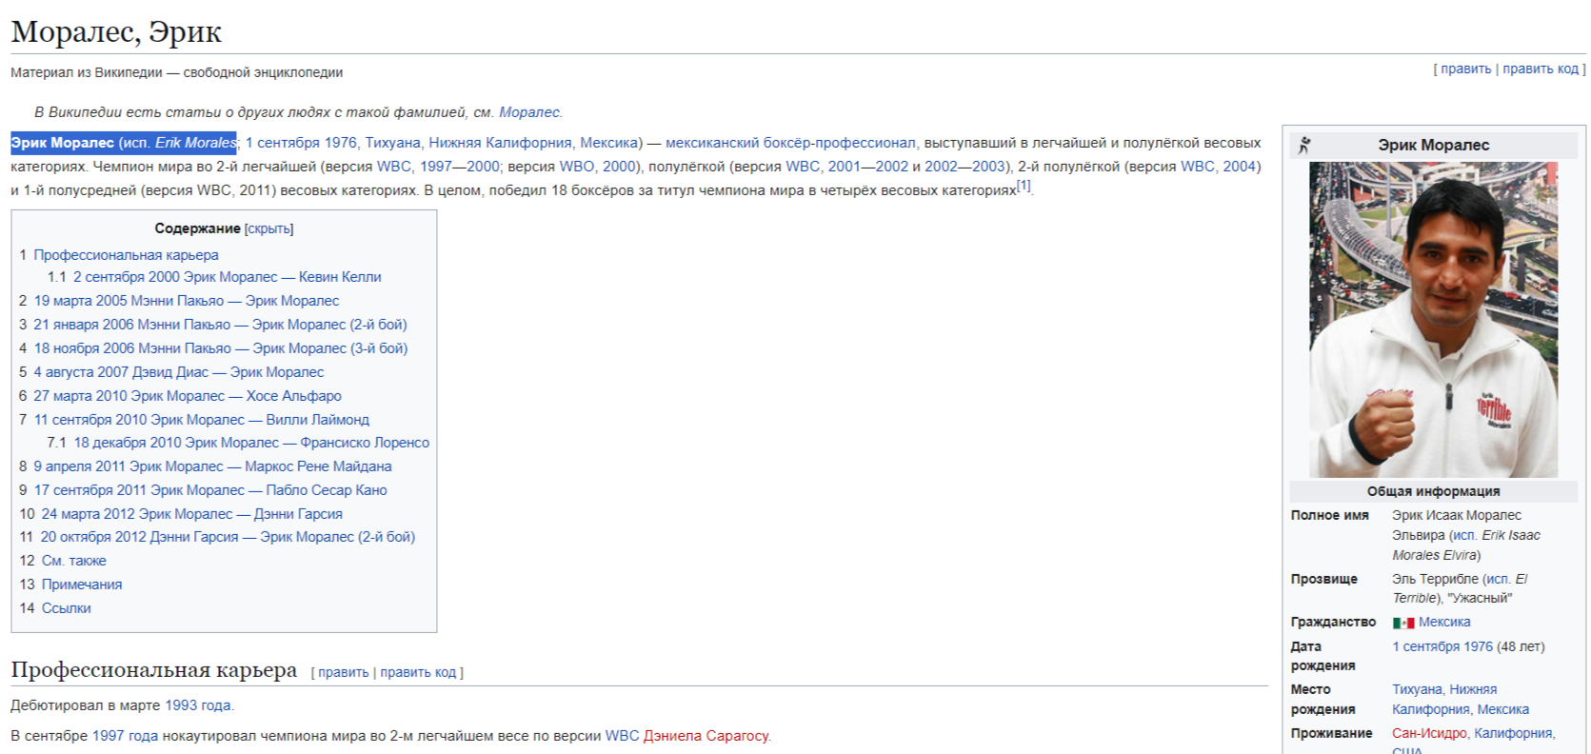The width and height of the screenshot is (1591, 754).
Task: Open "править" link at top right
Action: click(1465, 69)
